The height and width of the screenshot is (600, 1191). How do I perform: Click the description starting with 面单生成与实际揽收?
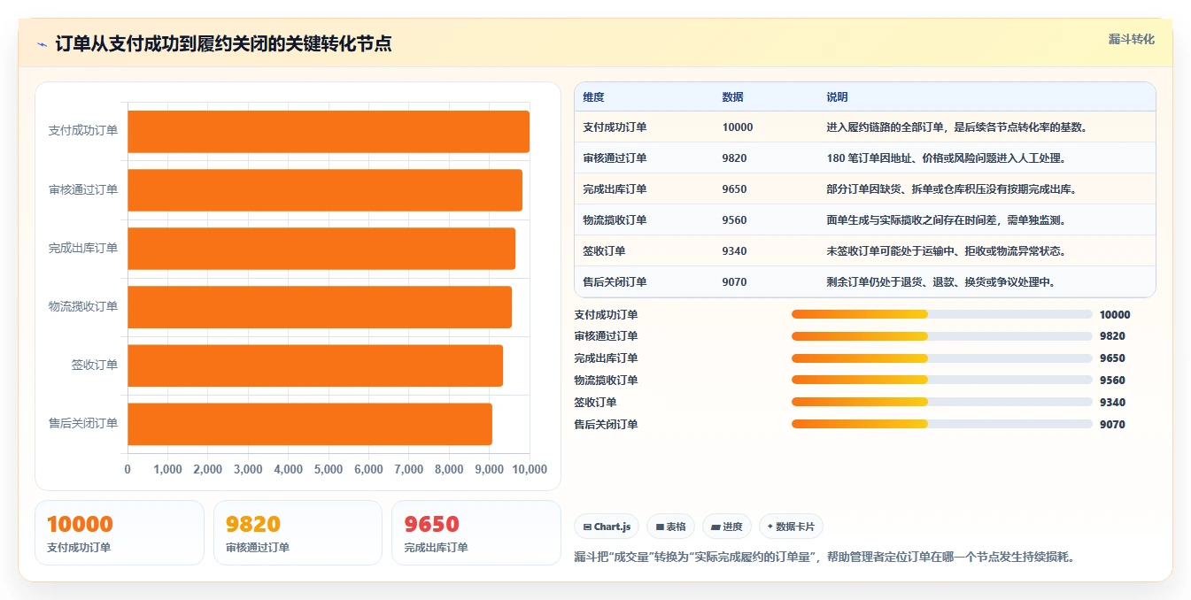pos(946,220)
